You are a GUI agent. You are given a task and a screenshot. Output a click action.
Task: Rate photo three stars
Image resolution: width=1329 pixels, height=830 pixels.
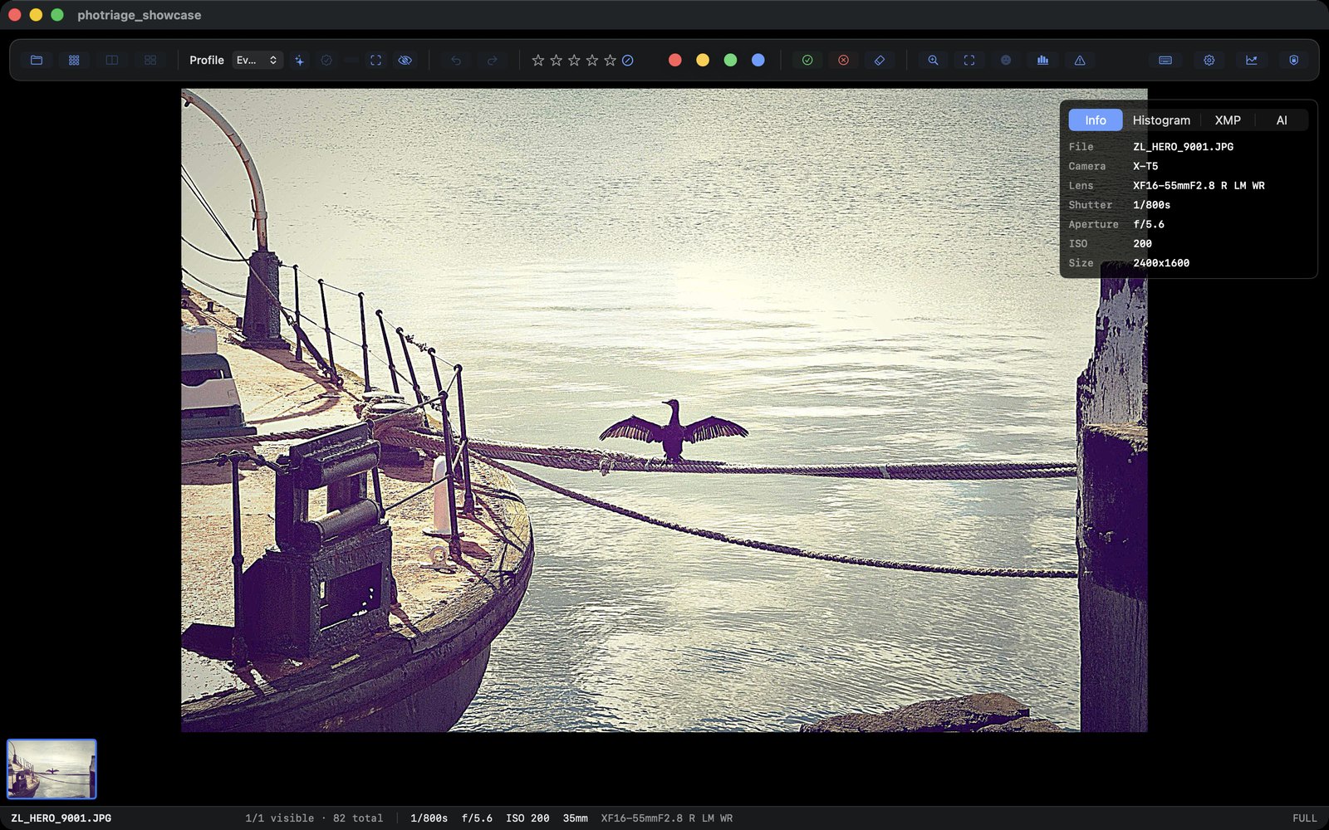tap(574, 60)
